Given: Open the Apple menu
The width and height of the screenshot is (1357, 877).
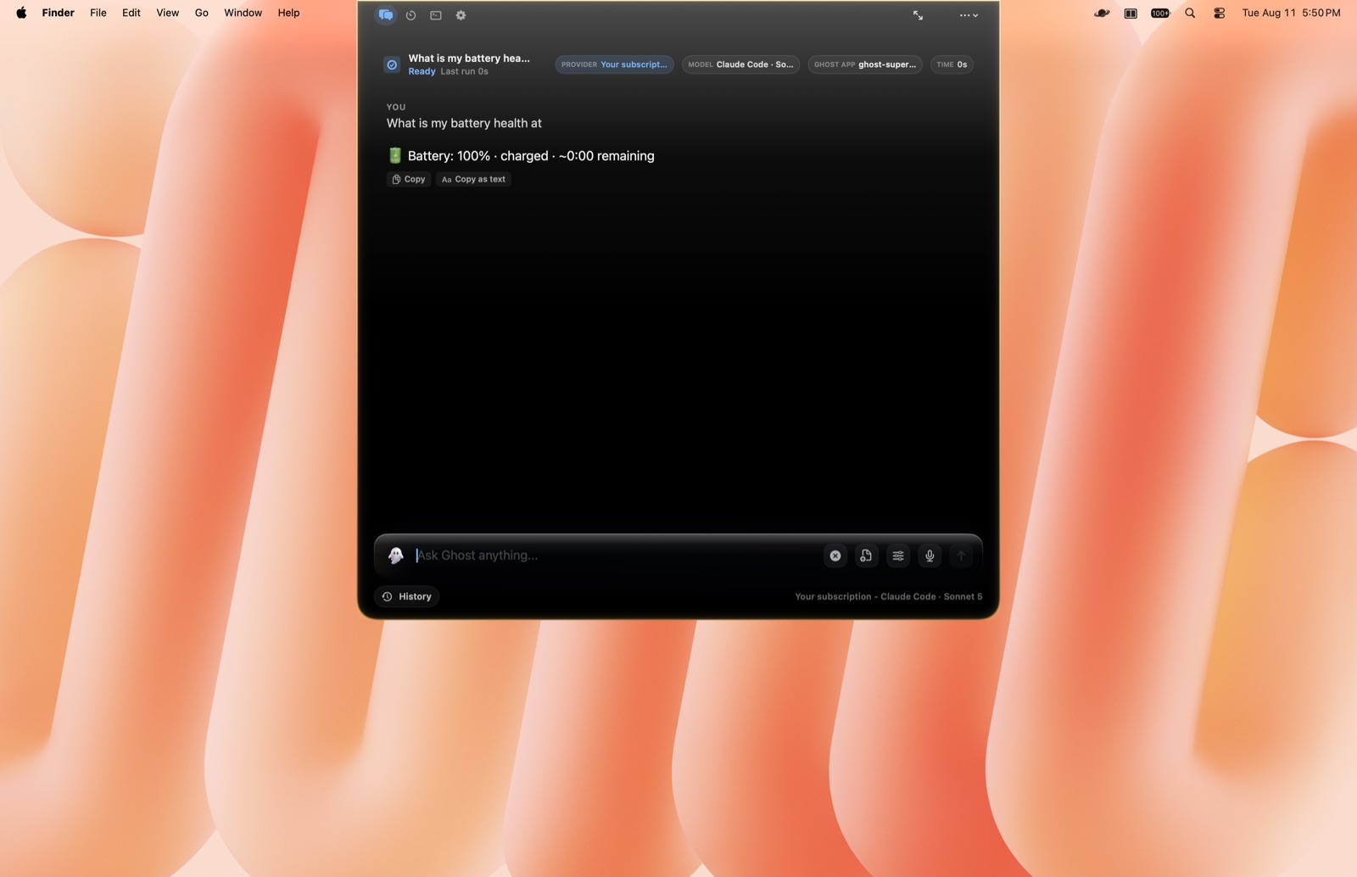Looking at the screenshot, I should (21, 13).
